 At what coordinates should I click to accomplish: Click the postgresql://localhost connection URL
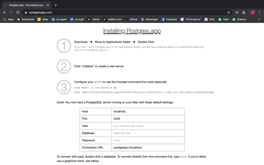(x=148, y=147)
